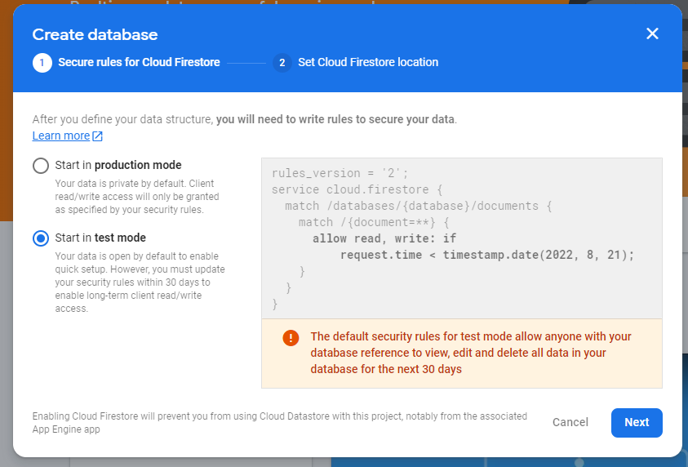Select Start in test mode radio
This screenshot has width=688, height=467.
(41, 238)
